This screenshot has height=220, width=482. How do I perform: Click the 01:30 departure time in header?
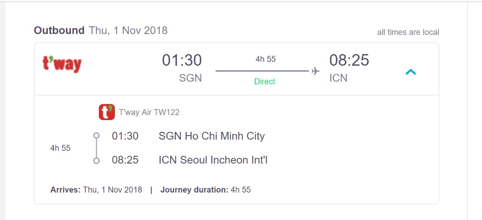[182, 60]
